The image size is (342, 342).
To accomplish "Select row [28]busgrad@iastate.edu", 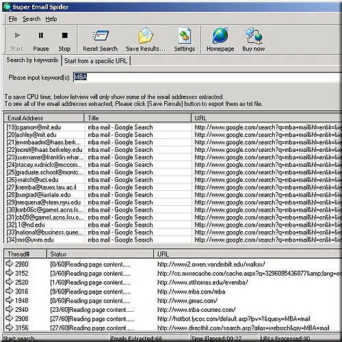I will (172, 195).
